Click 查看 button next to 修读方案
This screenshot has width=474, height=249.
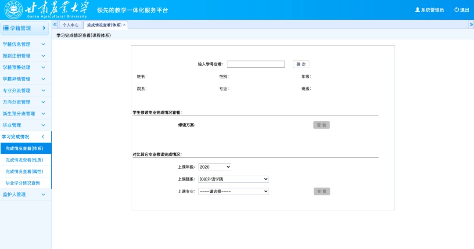click(321, 125)
